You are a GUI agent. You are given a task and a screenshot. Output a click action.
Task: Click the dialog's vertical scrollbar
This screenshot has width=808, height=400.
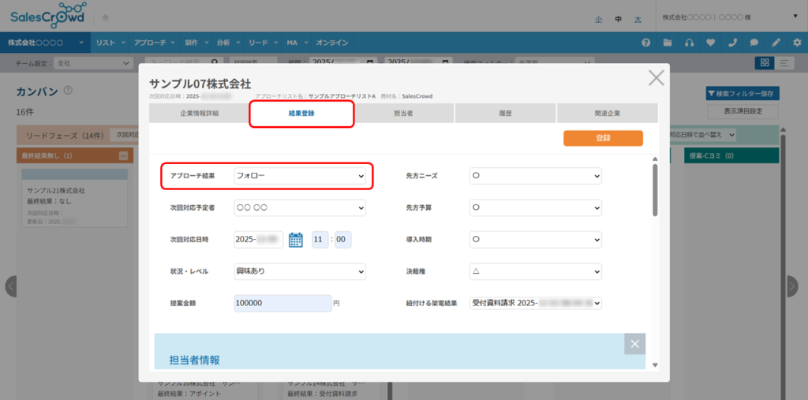[654, 189]
